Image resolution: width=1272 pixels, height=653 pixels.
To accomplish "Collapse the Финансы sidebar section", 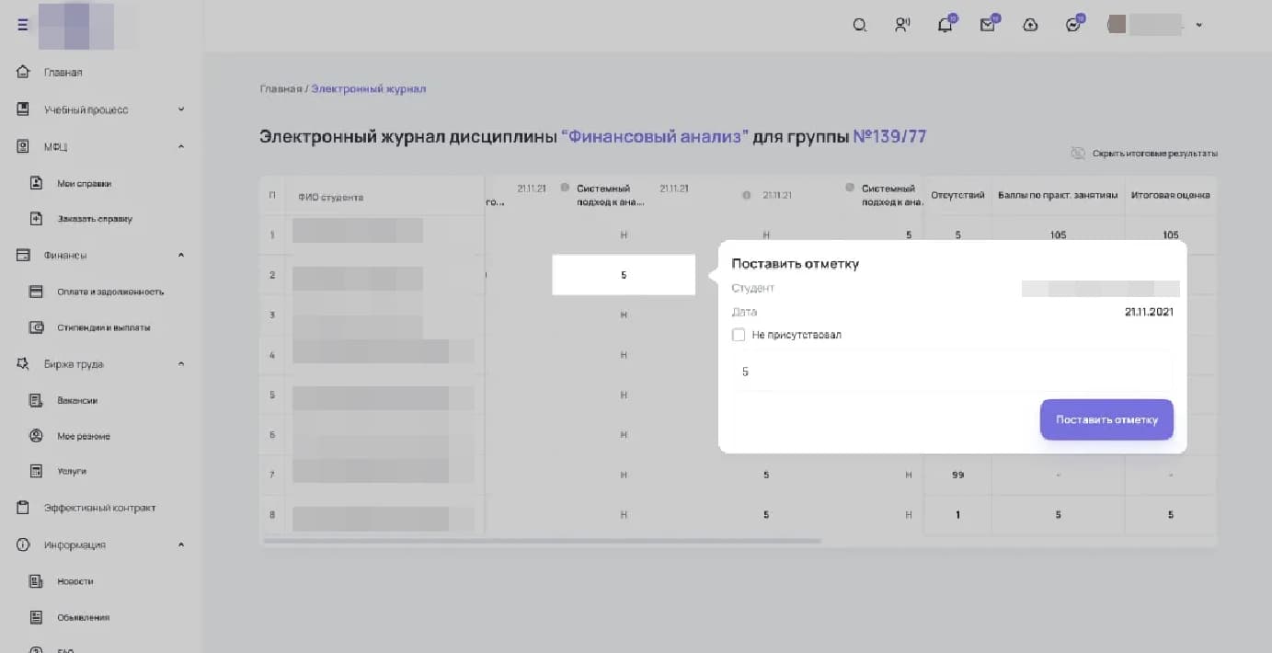I will point(181,255).
